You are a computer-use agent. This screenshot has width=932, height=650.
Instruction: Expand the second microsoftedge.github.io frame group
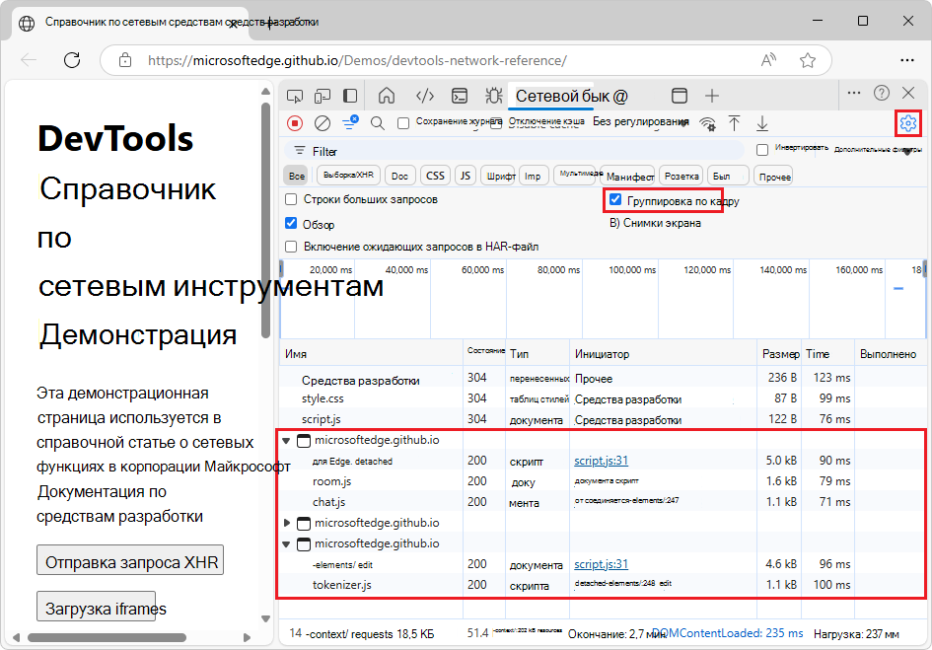tap(285, 522)
